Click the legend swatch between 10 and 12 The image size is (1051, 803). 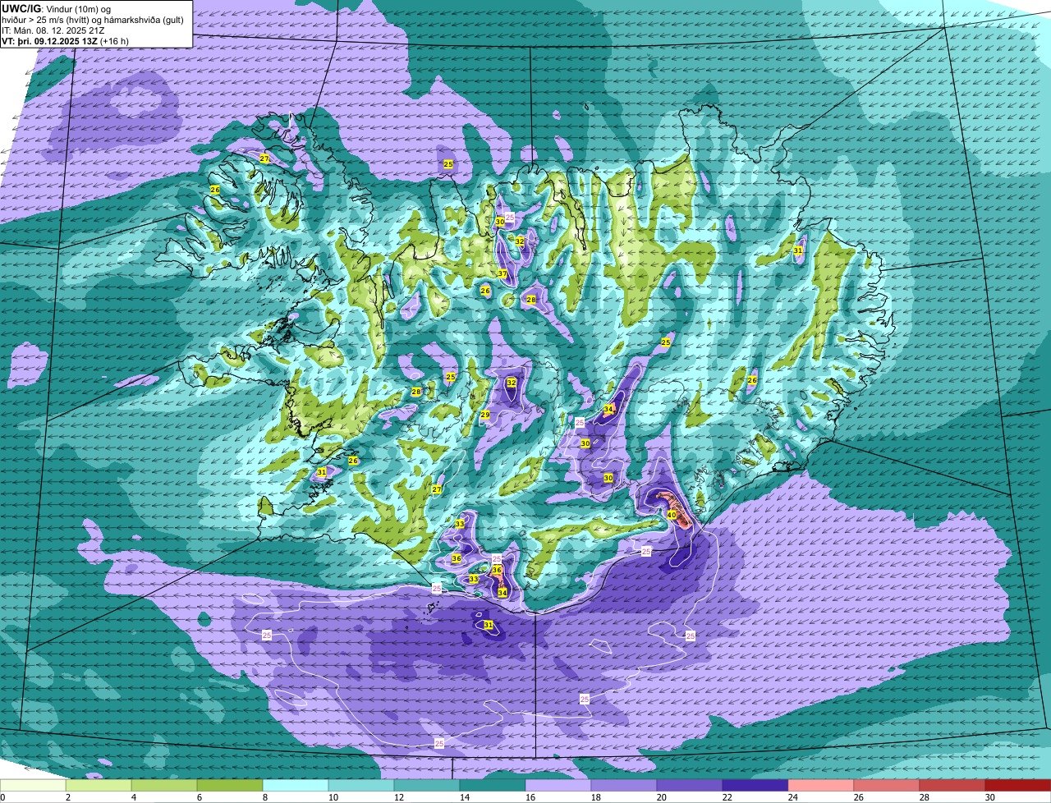pos(361,786)
